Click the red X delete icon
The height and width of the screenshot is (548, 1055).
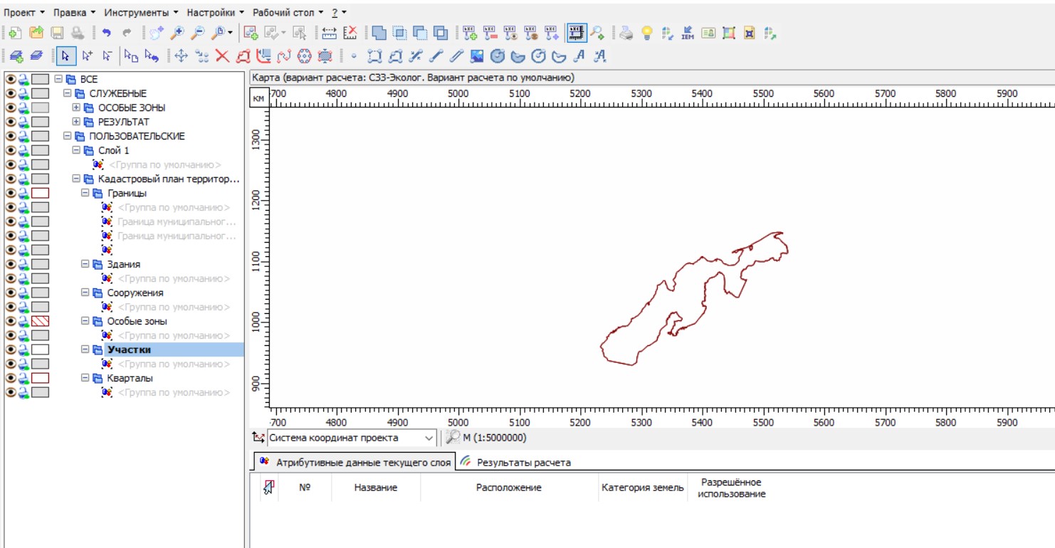[222, 56]
